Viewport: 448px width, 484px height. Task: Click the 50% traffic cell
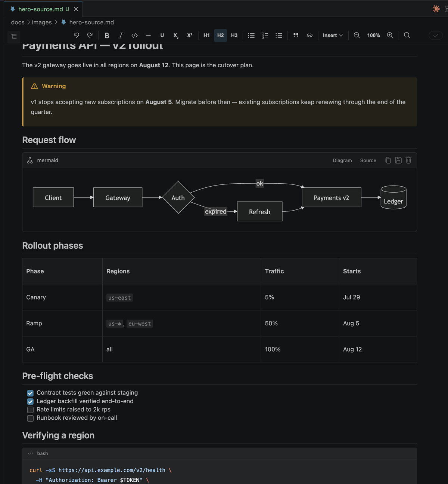tap(300, 323)
